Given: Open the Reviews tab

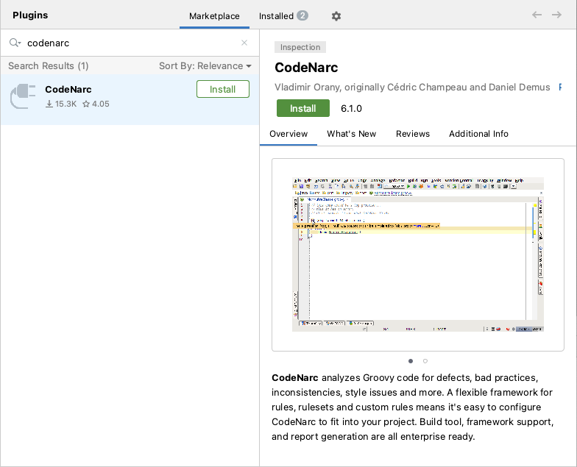Looking at the screenshot, I should point(412,134).
